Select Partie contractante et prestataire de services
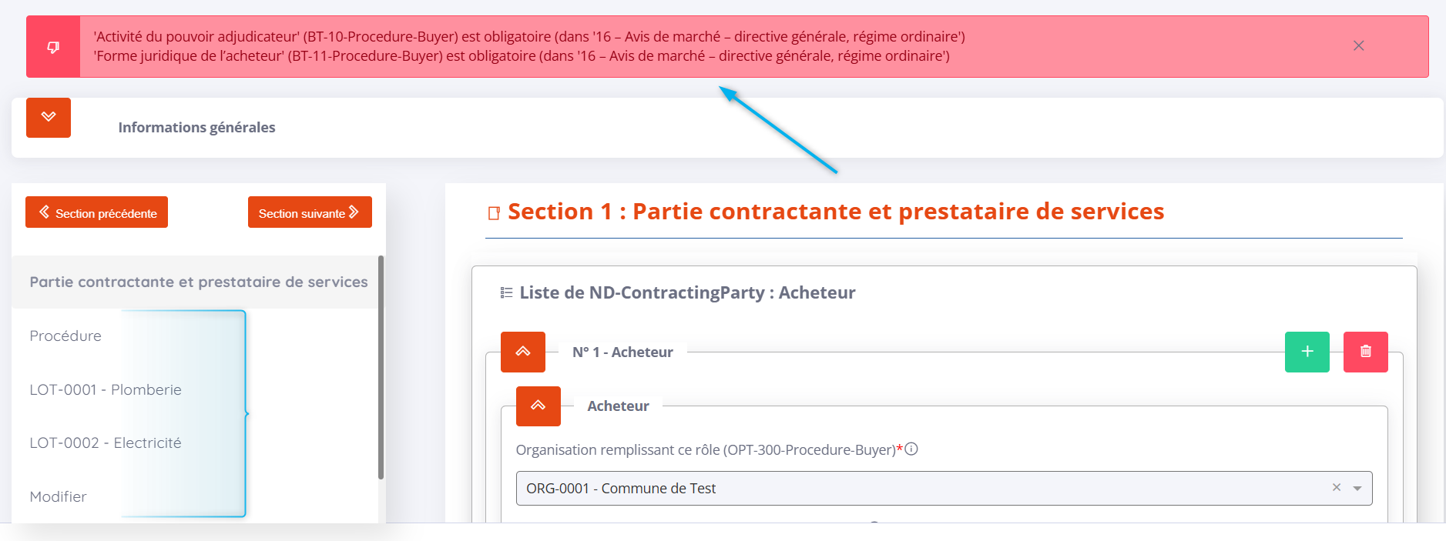This screenshot has width=1446, height=541. click(x=198, y=282)
